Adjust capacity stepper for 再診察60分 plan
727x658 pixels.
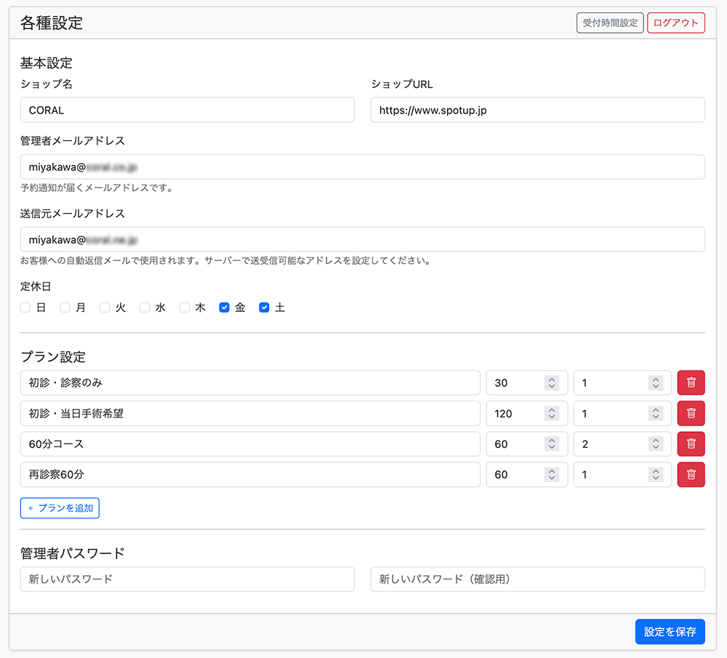pyautogui.click(x=656, y=474)
